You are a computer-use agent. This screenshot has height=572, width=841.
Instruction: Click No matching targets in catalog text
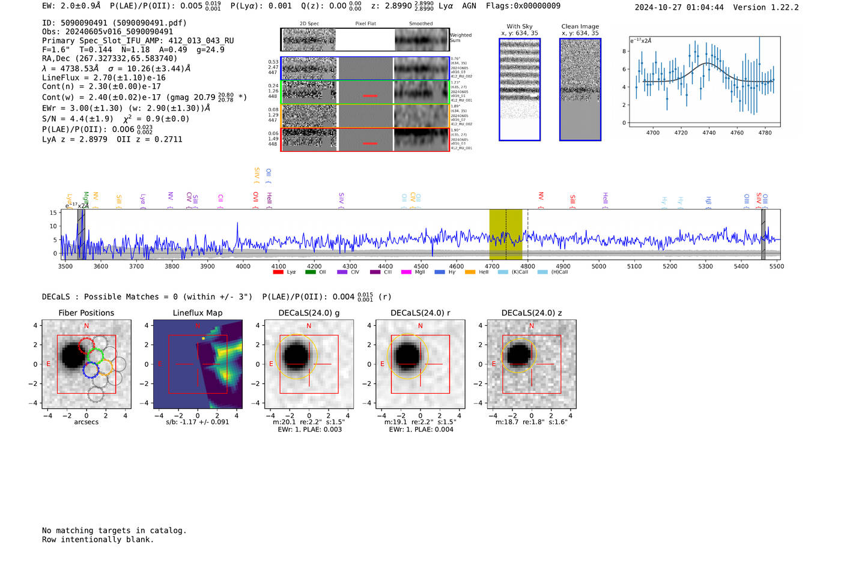pos(114,531)
